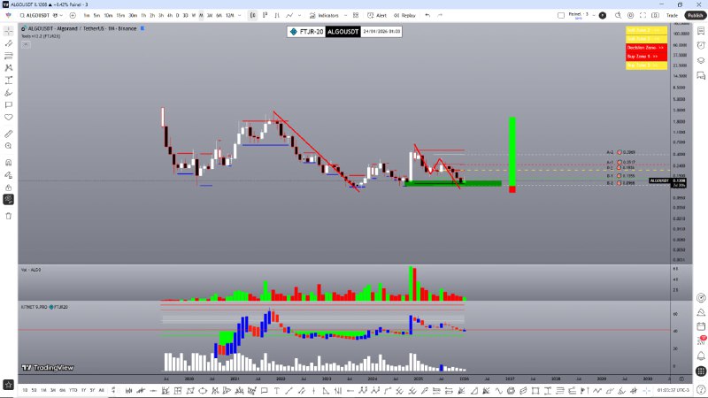Click the green buy zone rectangle
Image resolution: width=708 pixels, height=398 pixels.
pos(453,183)
